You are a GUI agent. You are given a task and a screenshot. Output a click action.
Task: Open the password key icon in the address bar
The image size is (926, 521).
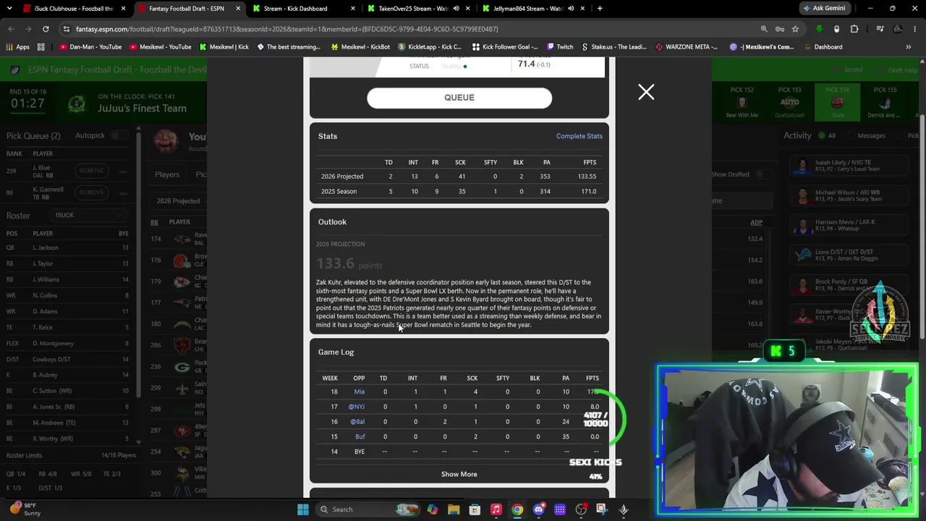click(780, 29)
